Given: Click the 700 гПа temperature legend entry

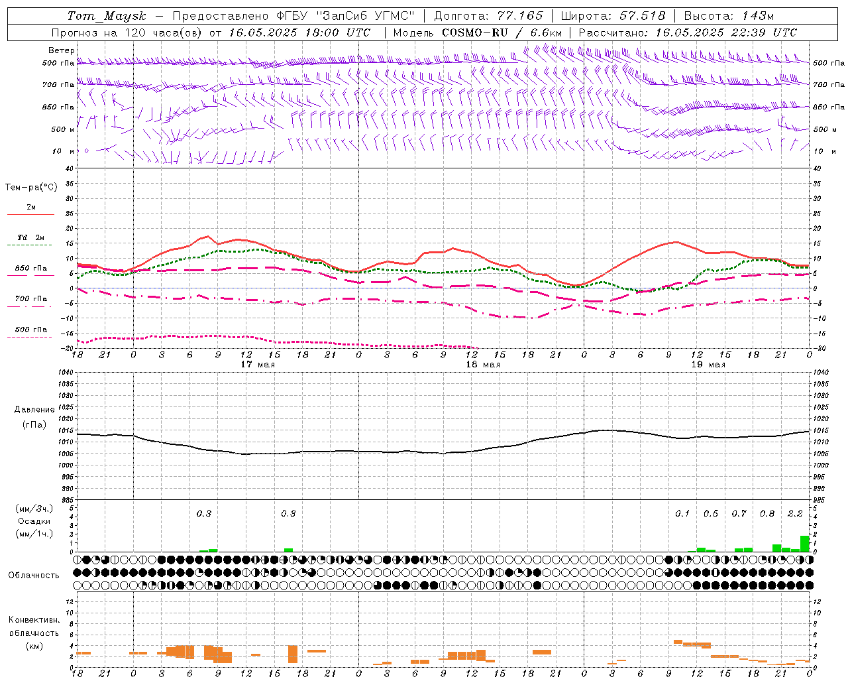Looking at the screenshot, I should [31, 299].
